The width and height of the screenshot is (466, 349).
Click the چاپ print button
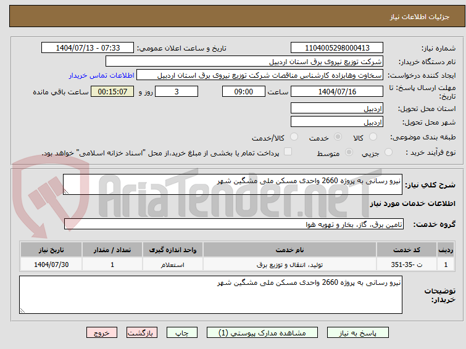181,333
